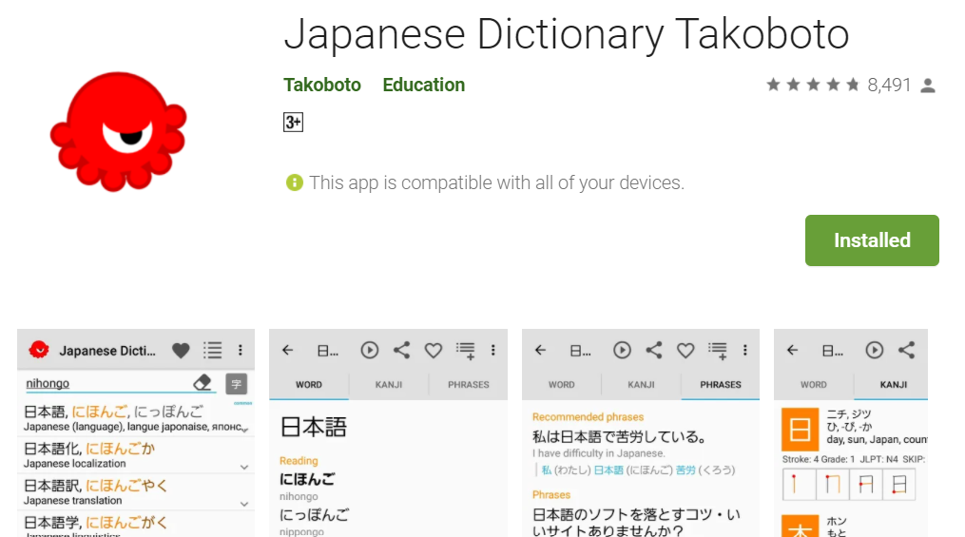This screenshot has width=965, height=537.
Task: Click the Recommended phrases heading
Action: 588,417
